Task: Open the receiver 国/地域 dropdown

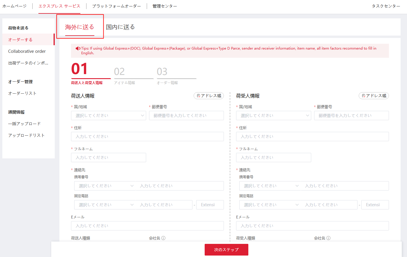Action: point(273,116)
